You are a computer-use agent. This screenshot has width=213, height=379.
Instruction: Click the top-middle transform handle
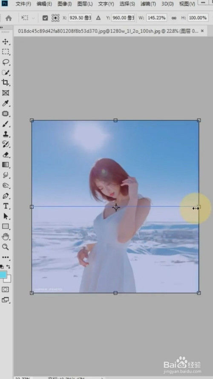pyautogui.click(x=115, y=120)
